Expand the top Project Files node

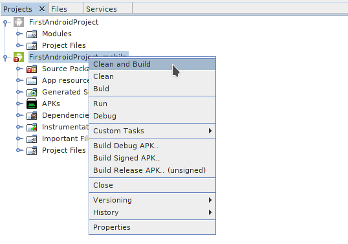point(18,45)
